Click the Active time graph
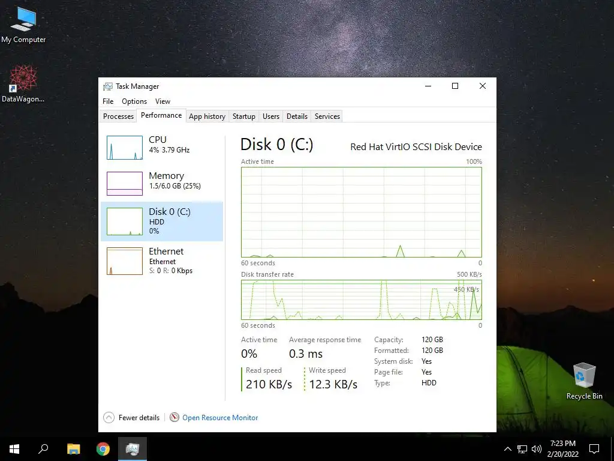 (361, 212)
